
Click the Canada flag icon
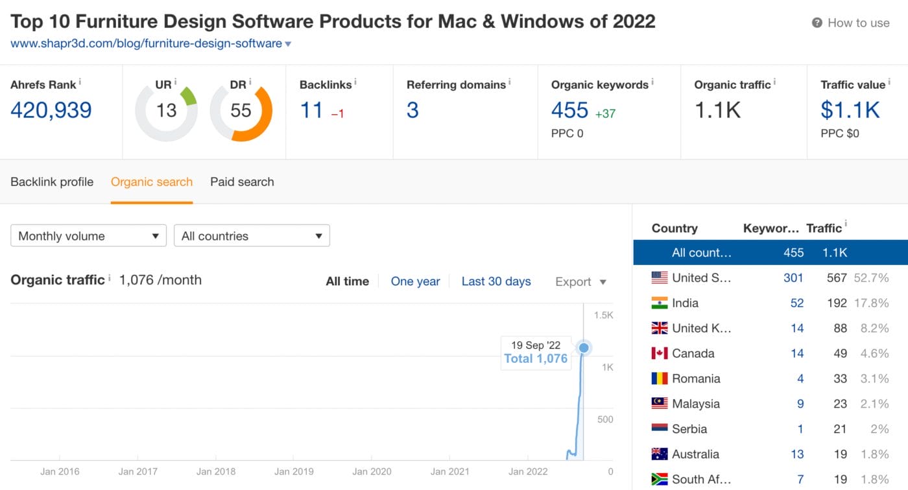pos(660,353)
